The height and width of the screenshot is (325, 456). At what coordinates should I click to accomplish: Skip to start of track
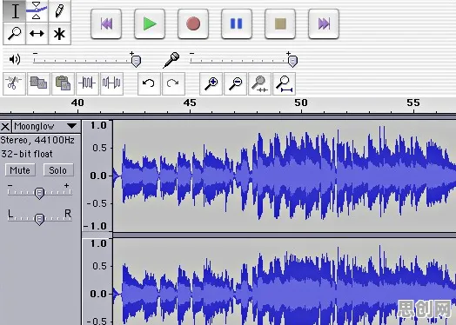pyautogui.click(x=106, y=23)
